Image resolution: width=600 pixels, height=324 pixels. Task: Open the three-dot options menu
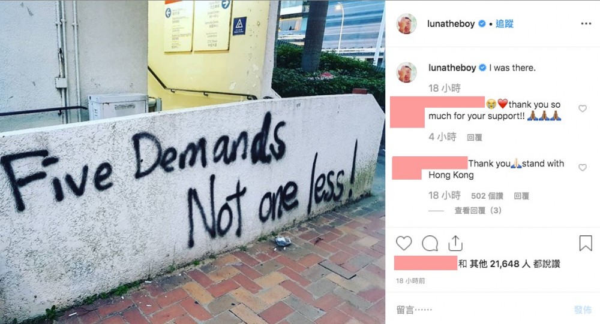pos(586,24)
